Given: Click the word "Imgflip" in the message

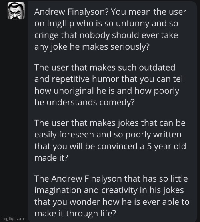Looking at the screenshot, I should 61,24.
